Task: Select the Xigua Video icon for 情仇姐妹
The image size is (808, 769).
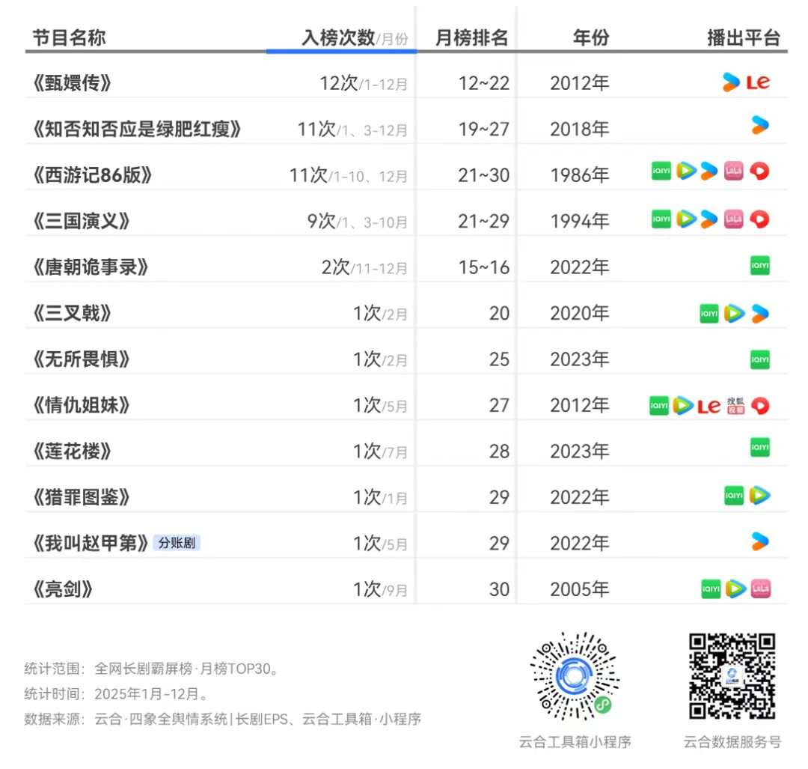Action: point(759,406)
